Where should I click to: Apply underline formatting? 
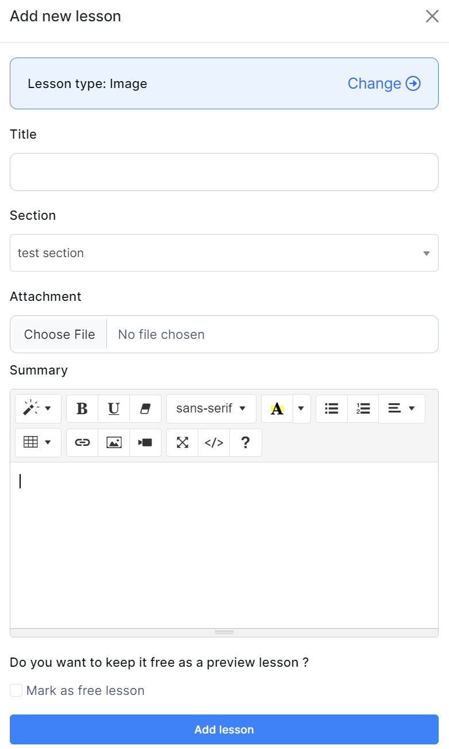114,408
